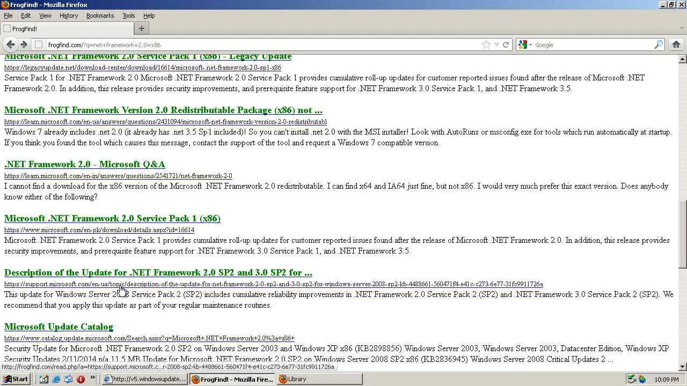The width and height of the screenshot is (687, 386).
Task: Click the colorful shield tray icon
Action: [642, 380]
